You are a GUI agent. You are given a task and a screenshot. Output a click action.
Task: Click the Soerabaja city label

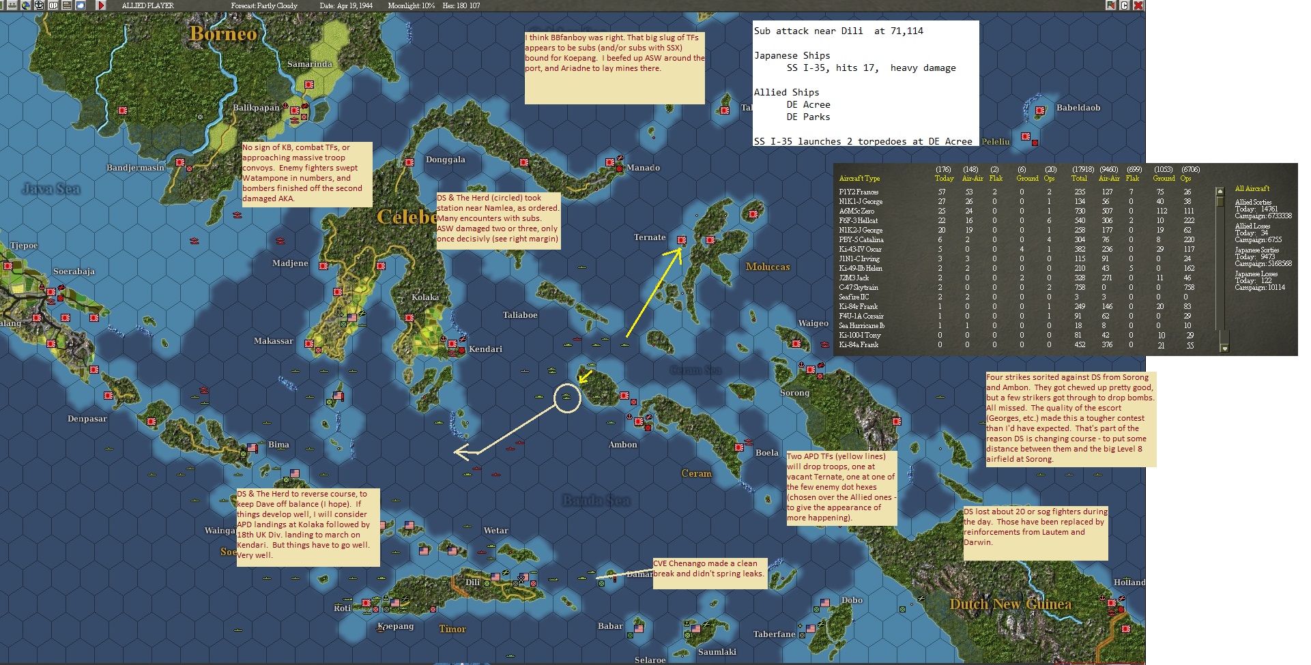pos(74,271)
